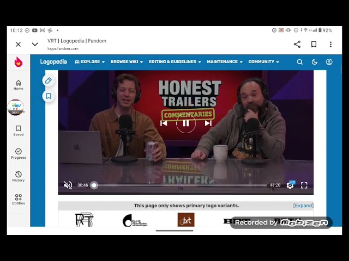Open Editing & Guidelines dropdown menu
349x261 pixels.
pos(174,61)
